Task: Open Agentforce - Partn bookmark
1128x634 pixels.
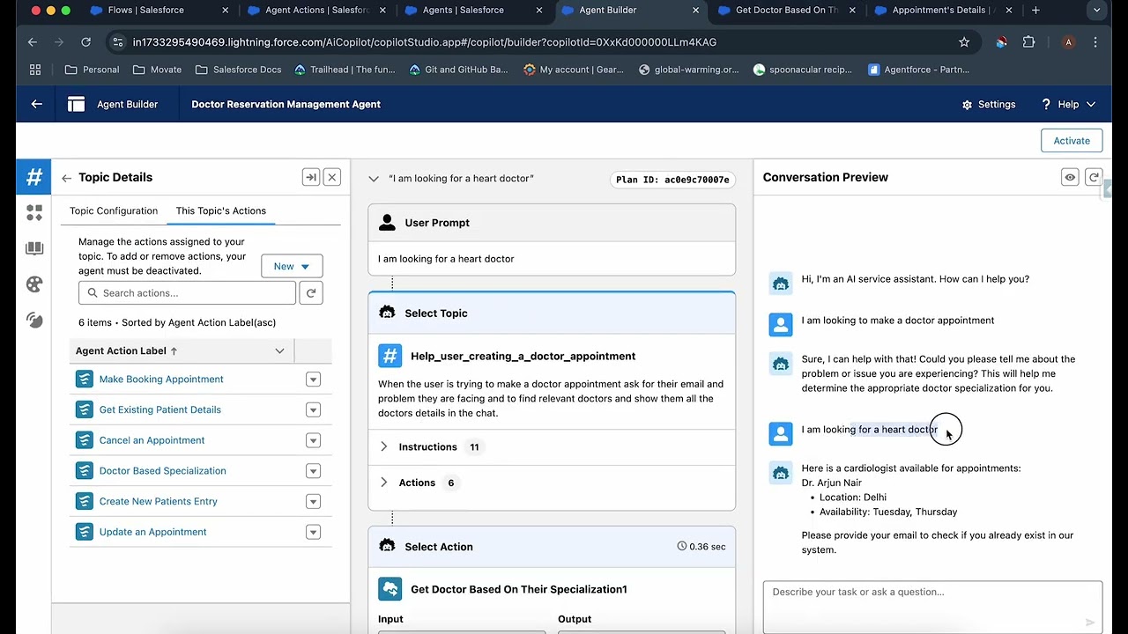Action: coord(918,70)
